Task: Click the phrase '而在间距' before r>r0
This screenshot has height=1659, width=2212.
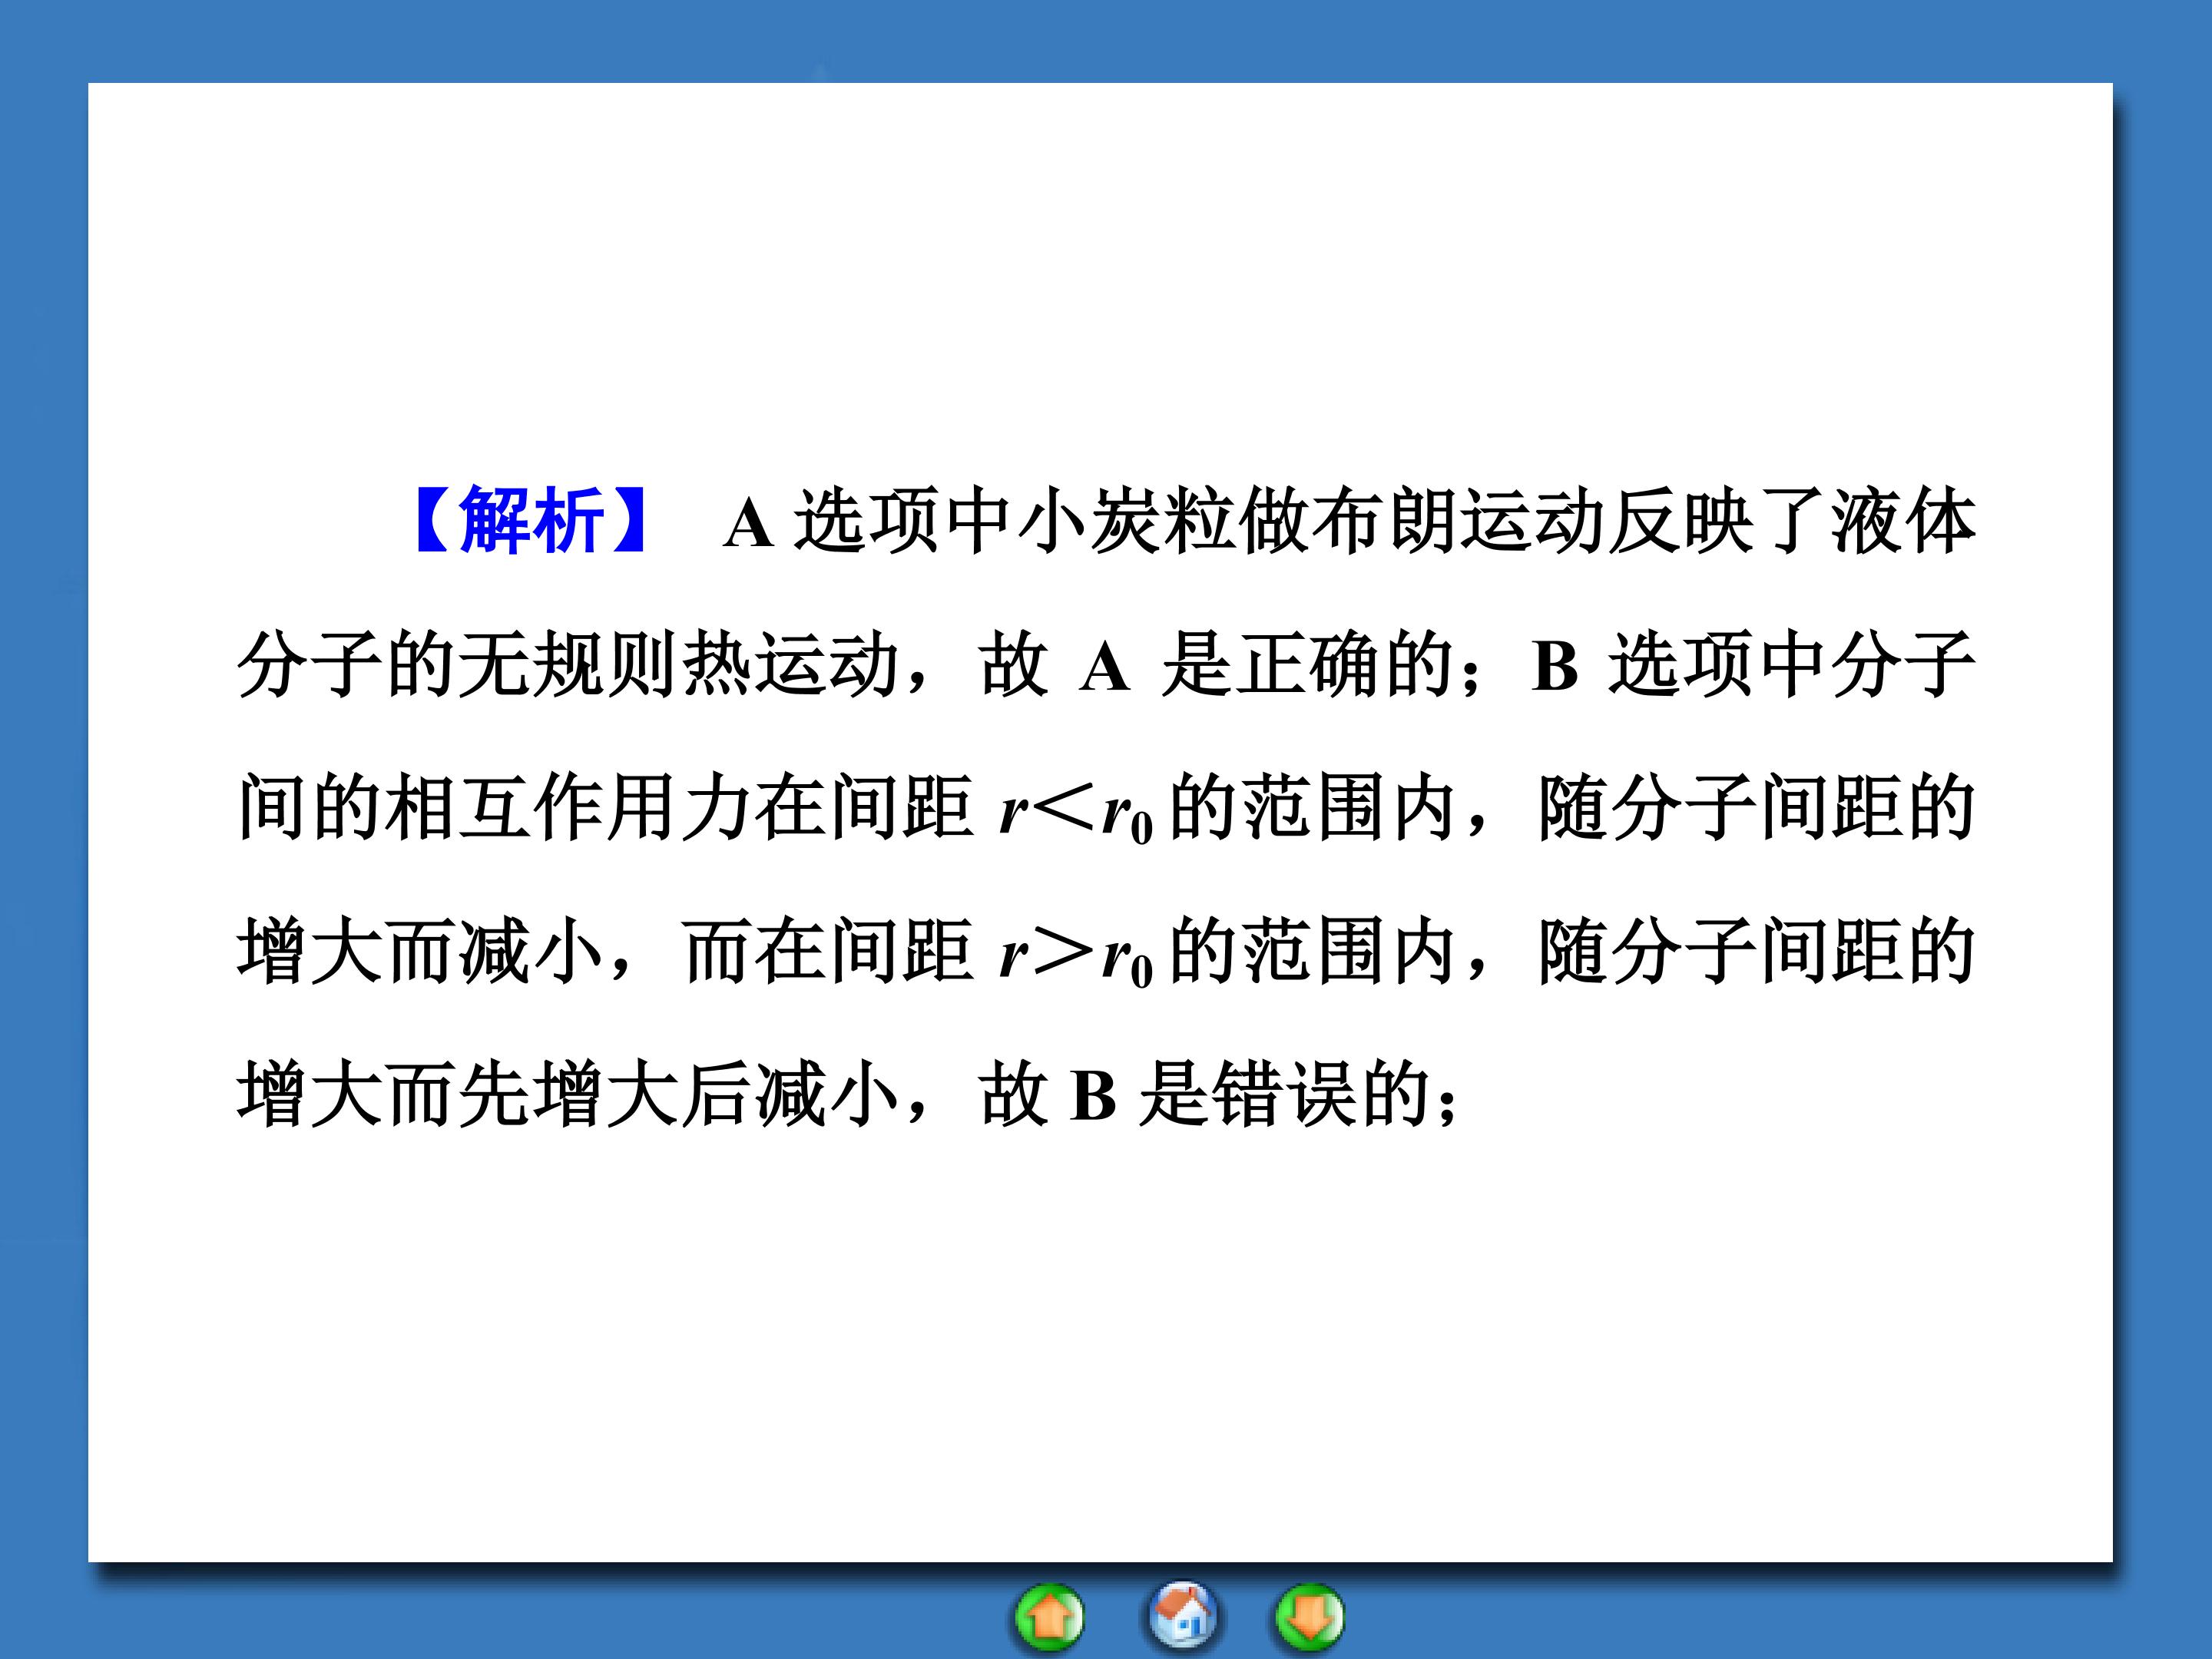Action: 829,950
